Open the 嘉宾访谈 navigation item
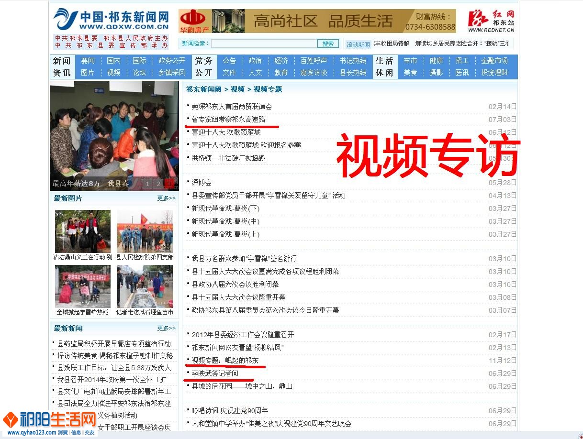Image resolution: width=583 pixels, height=439 pixels. click(x=314, y=73)
